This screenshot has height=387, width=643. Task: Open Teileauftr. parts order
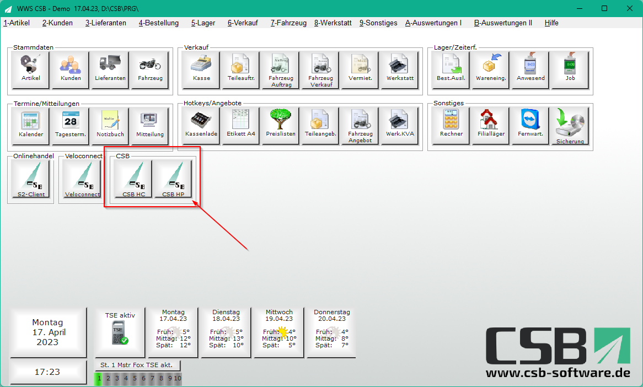click(241, 69)
